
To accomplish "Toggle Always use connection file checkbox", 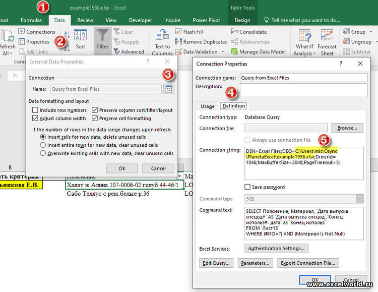I will (x=247, y=140).
